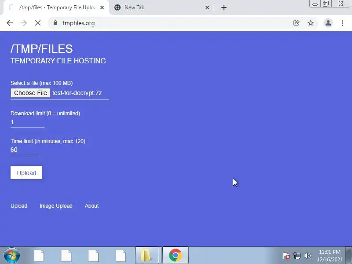Close the New Tab tab

207,7
